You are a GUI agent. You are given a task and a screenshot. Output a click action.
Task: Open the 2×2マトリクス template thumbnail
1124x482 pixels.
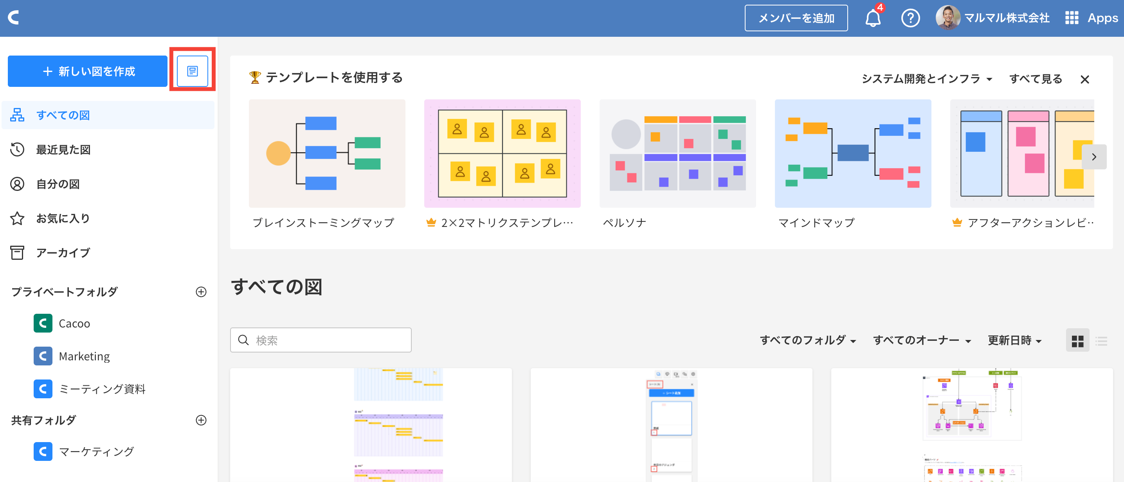[502, 153]
